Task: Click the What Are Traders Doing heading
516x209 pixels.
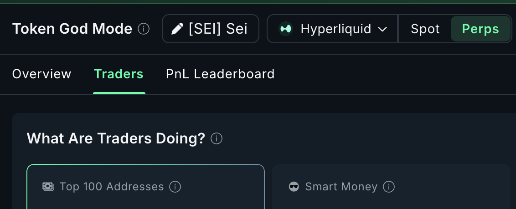Action: click(x=116, y=138)
